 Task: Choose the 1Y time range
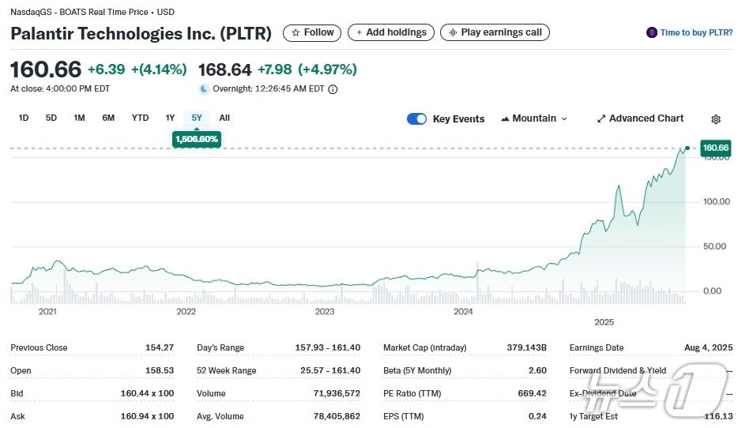(170, 118)
